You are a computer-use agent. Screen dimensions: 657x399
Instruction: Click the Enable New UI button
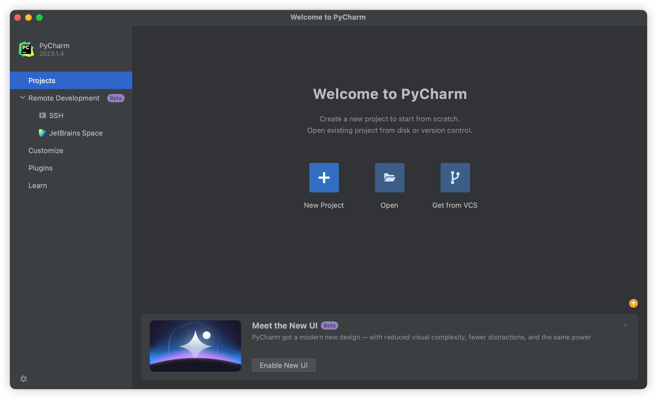click(283, 365)
